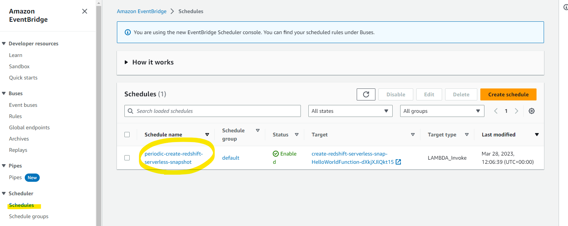568x226 pixels.
Task: Click the Edit button
Action: tap(429, 94)
